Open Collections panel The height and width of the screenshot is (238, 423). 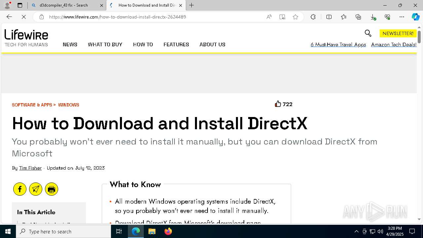pos(358,17)
